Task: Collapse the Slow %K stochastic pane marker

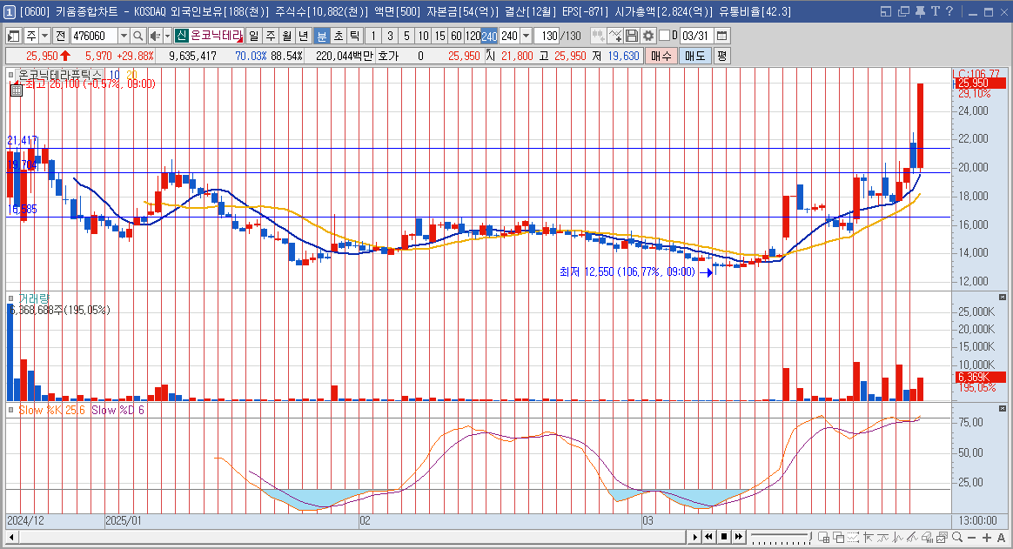Action: [11, 410]
